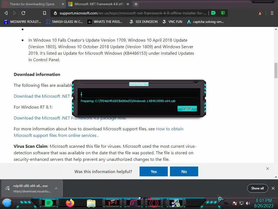Screen dimensions: 278x209
Task: Click the scrollbar up arrow
Action: tap(276, 29)
